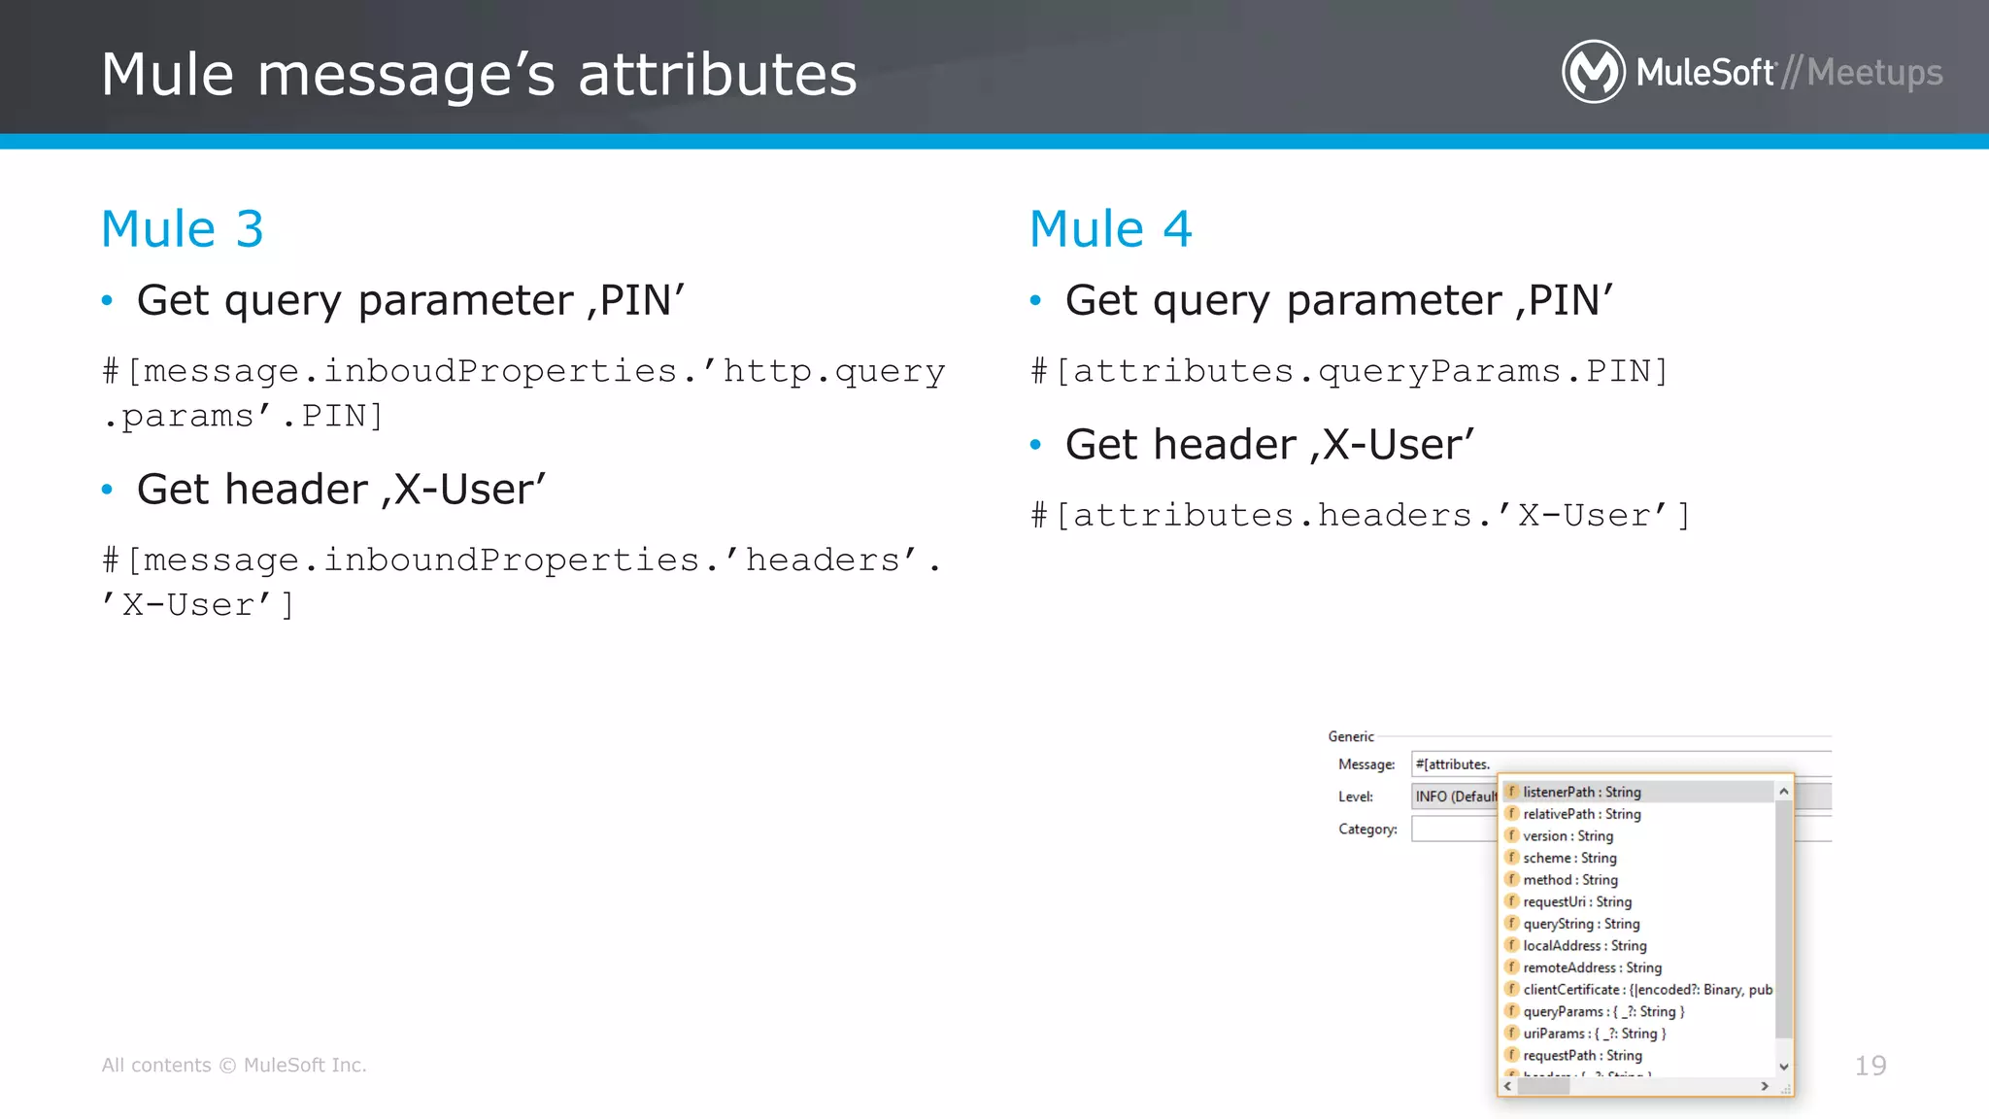The height and width of the screenshot is (1119, 1989).
Task: Open the Level INFO dropdown
Action: pos(1455,797)
